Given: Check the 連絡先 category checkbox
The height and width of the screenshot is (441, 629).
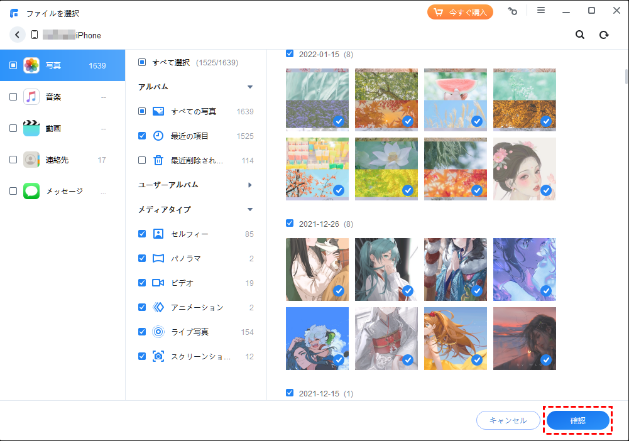Looking at the screenshot, I should point(13,160).
